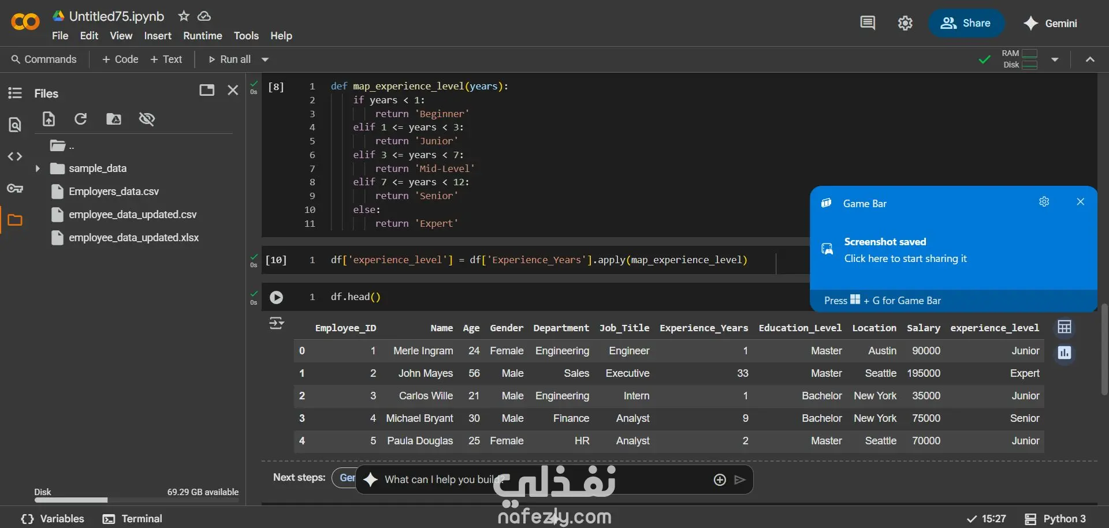Image resolution: width=1109 pixels, height=528 pixels.
Task: Collapse the notebook header chevron
Action: coord(1090,59)
